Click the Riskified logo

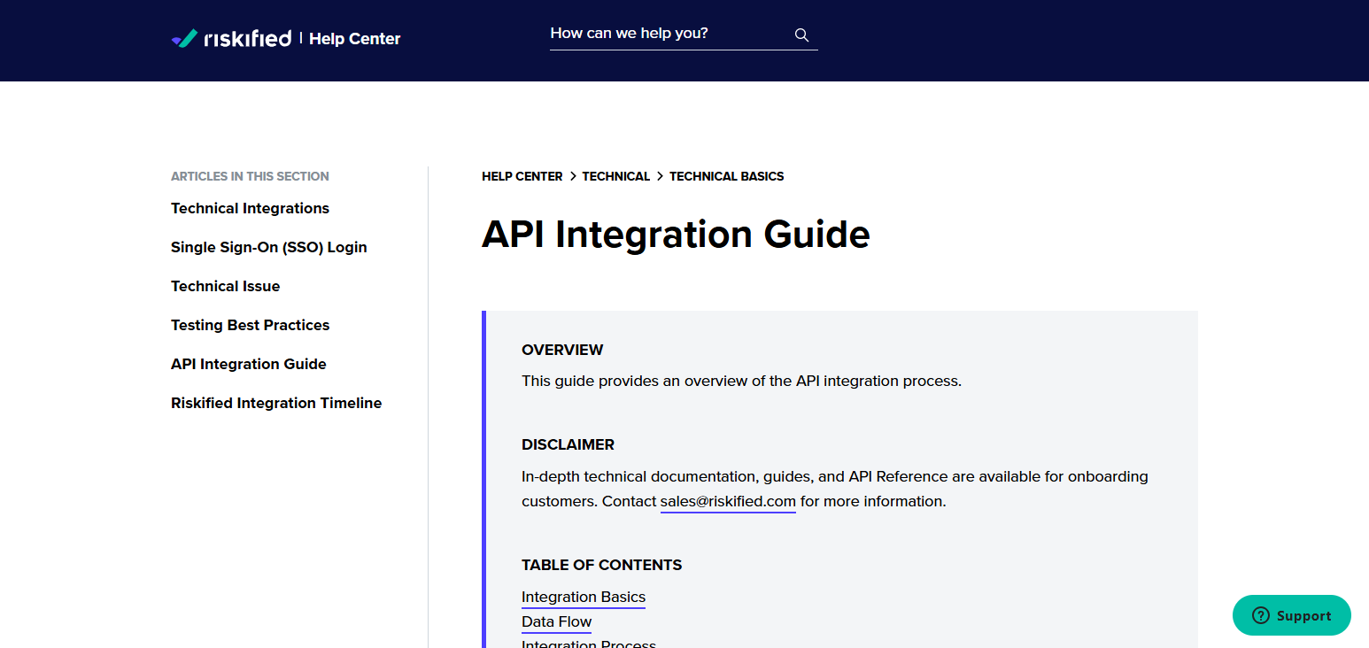231,38
